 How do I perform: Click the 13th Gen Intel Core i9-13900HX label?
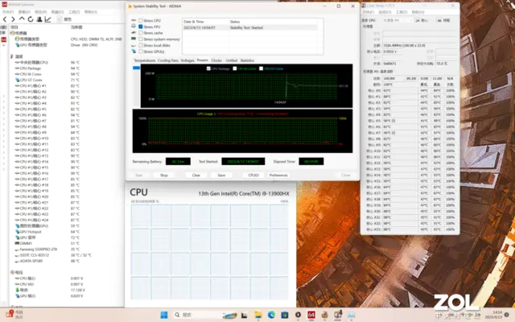pos(244,193)
